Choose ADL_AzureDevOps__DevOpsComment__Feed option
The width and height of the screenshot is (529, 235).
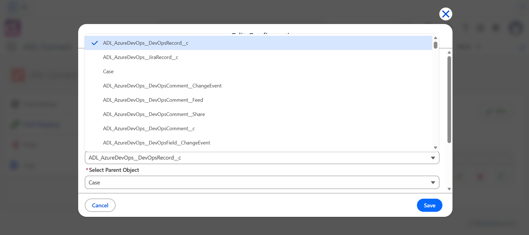point(258,100)
